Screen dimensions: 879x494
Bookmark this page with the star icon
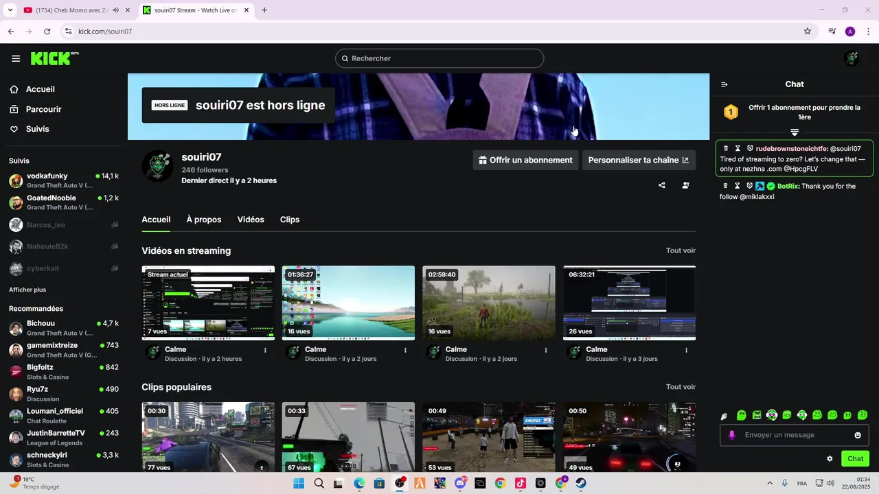pyautogui.click(x=808, y=31)
